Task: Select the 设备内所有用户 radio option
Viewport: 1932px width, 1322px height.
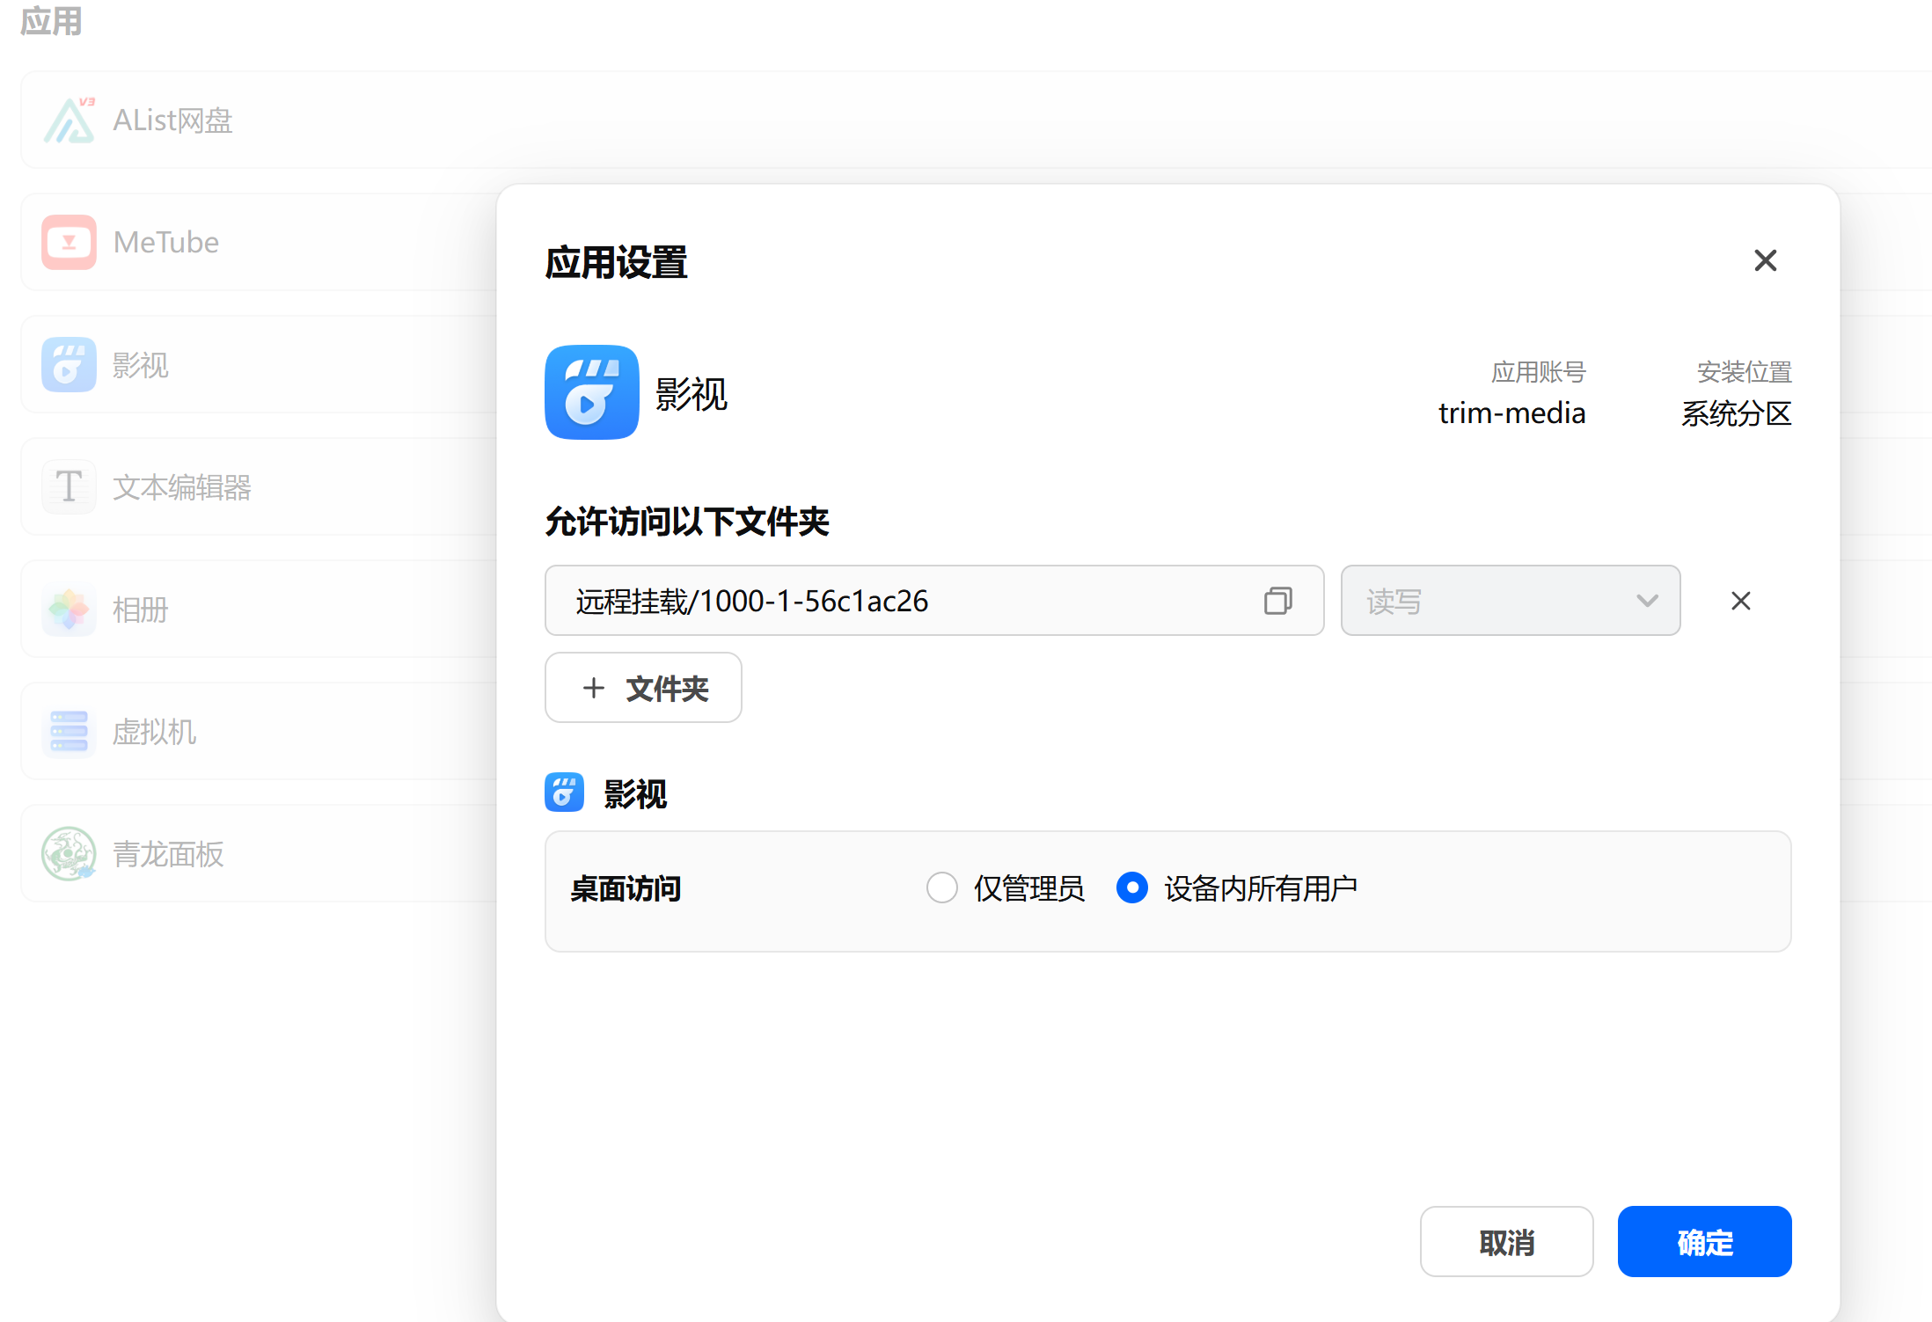Action: coord(1131,887)
